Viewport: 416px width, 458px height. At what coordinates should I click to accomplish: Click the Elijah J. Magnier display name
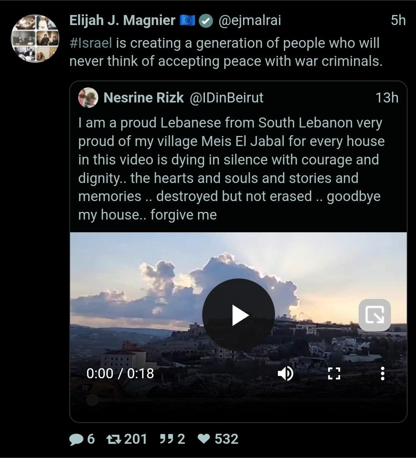point(122,20)
